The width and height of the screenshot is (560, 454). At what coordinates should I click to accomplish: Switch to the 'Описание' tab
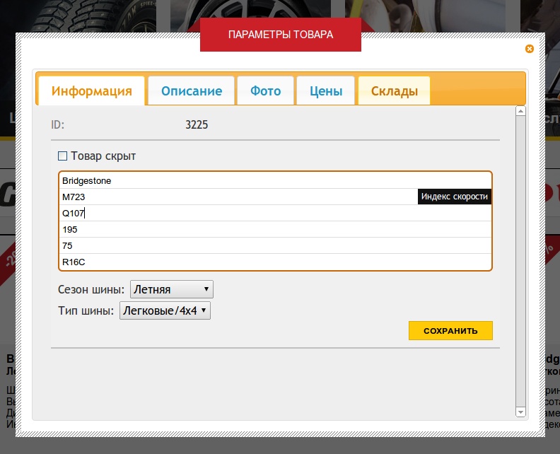pyautogui.click(x=191, y=91)
